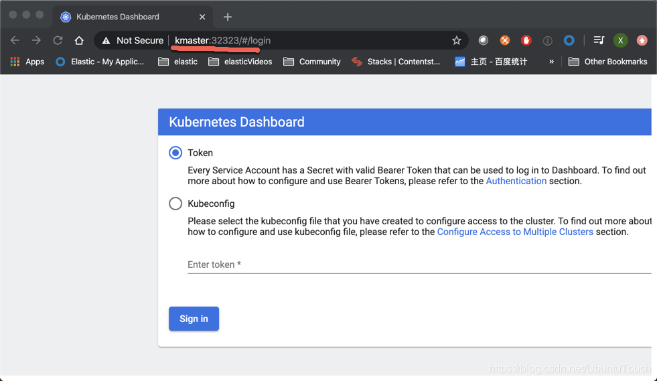657x381 pixels.
Task: Open a new browser tab
Action: 228,17
